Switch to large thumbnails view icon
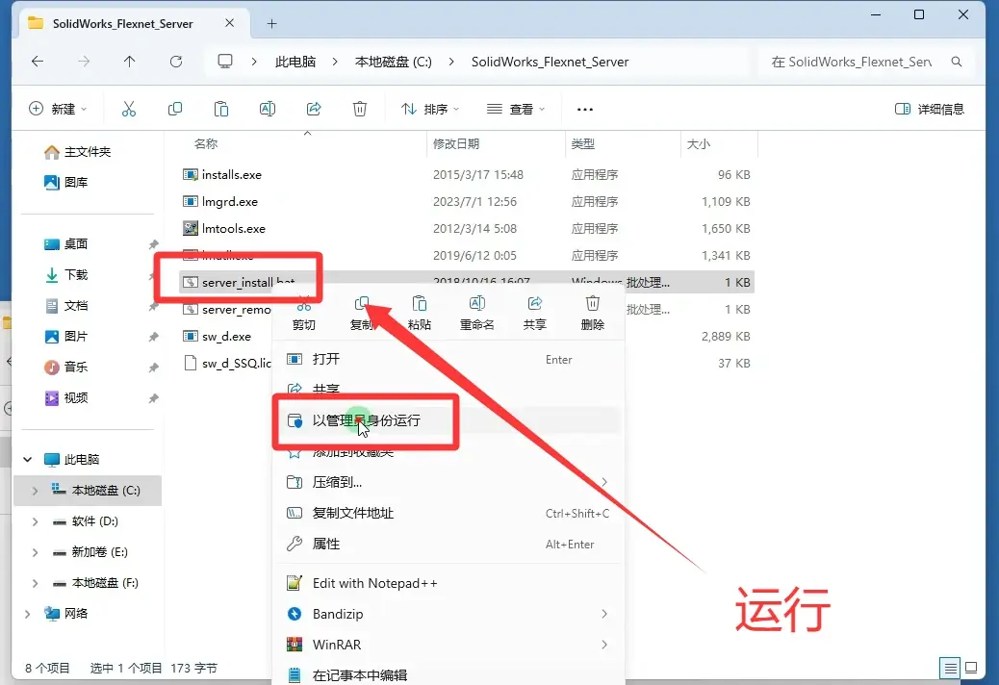Image resolution: width=999 pixels, height=685 pixels. click(x=972, y=668)
